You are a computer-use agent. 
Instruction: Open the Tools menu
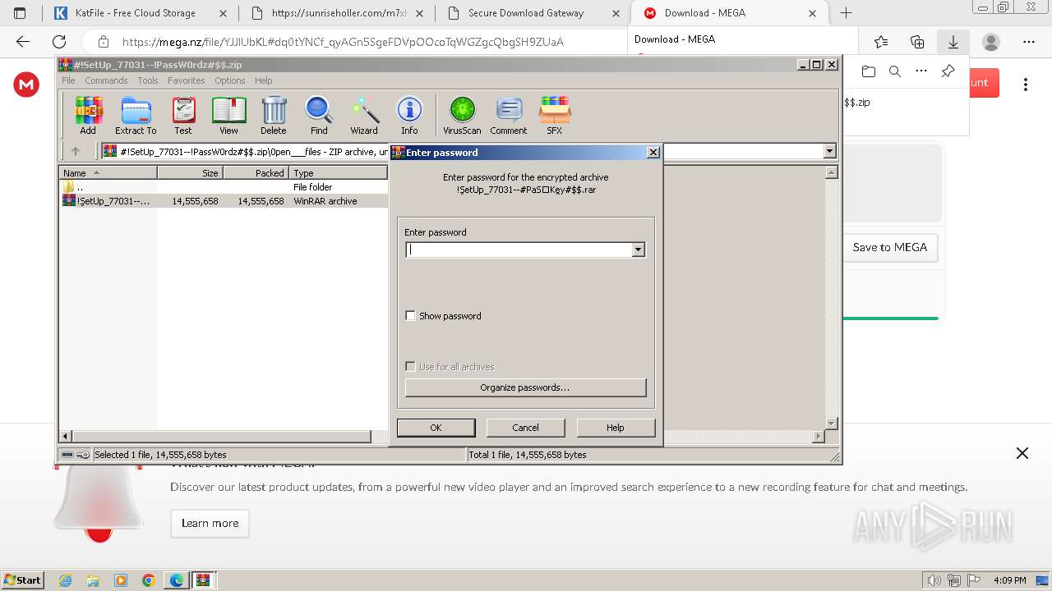pos(148,80)
